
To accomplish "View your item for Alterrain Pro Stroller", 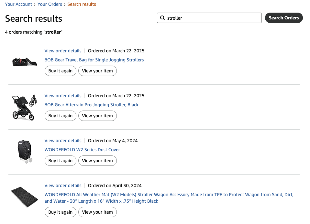I will coord(97,116).
